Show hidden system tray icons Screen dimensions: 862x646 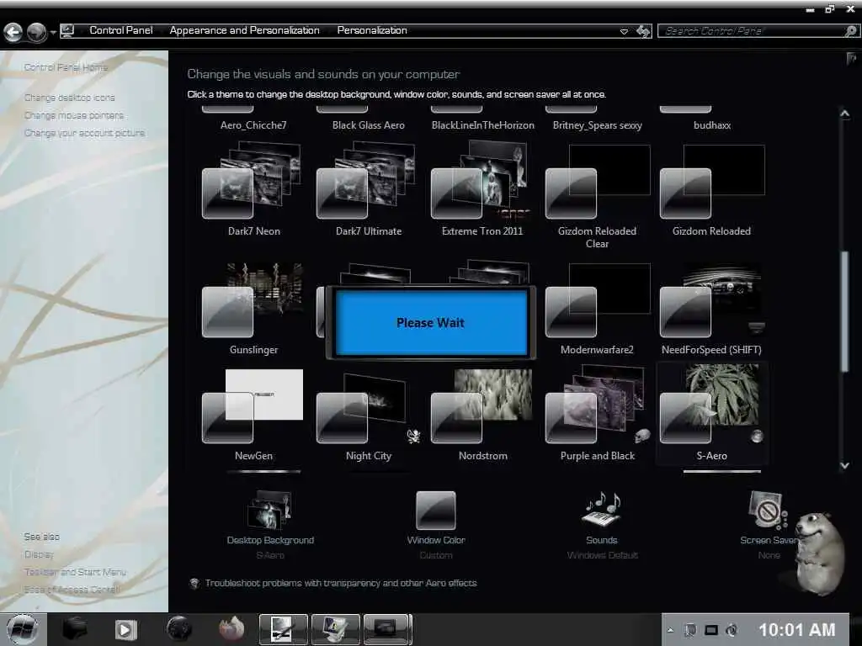pyautogui.click(x=670, y=630)
